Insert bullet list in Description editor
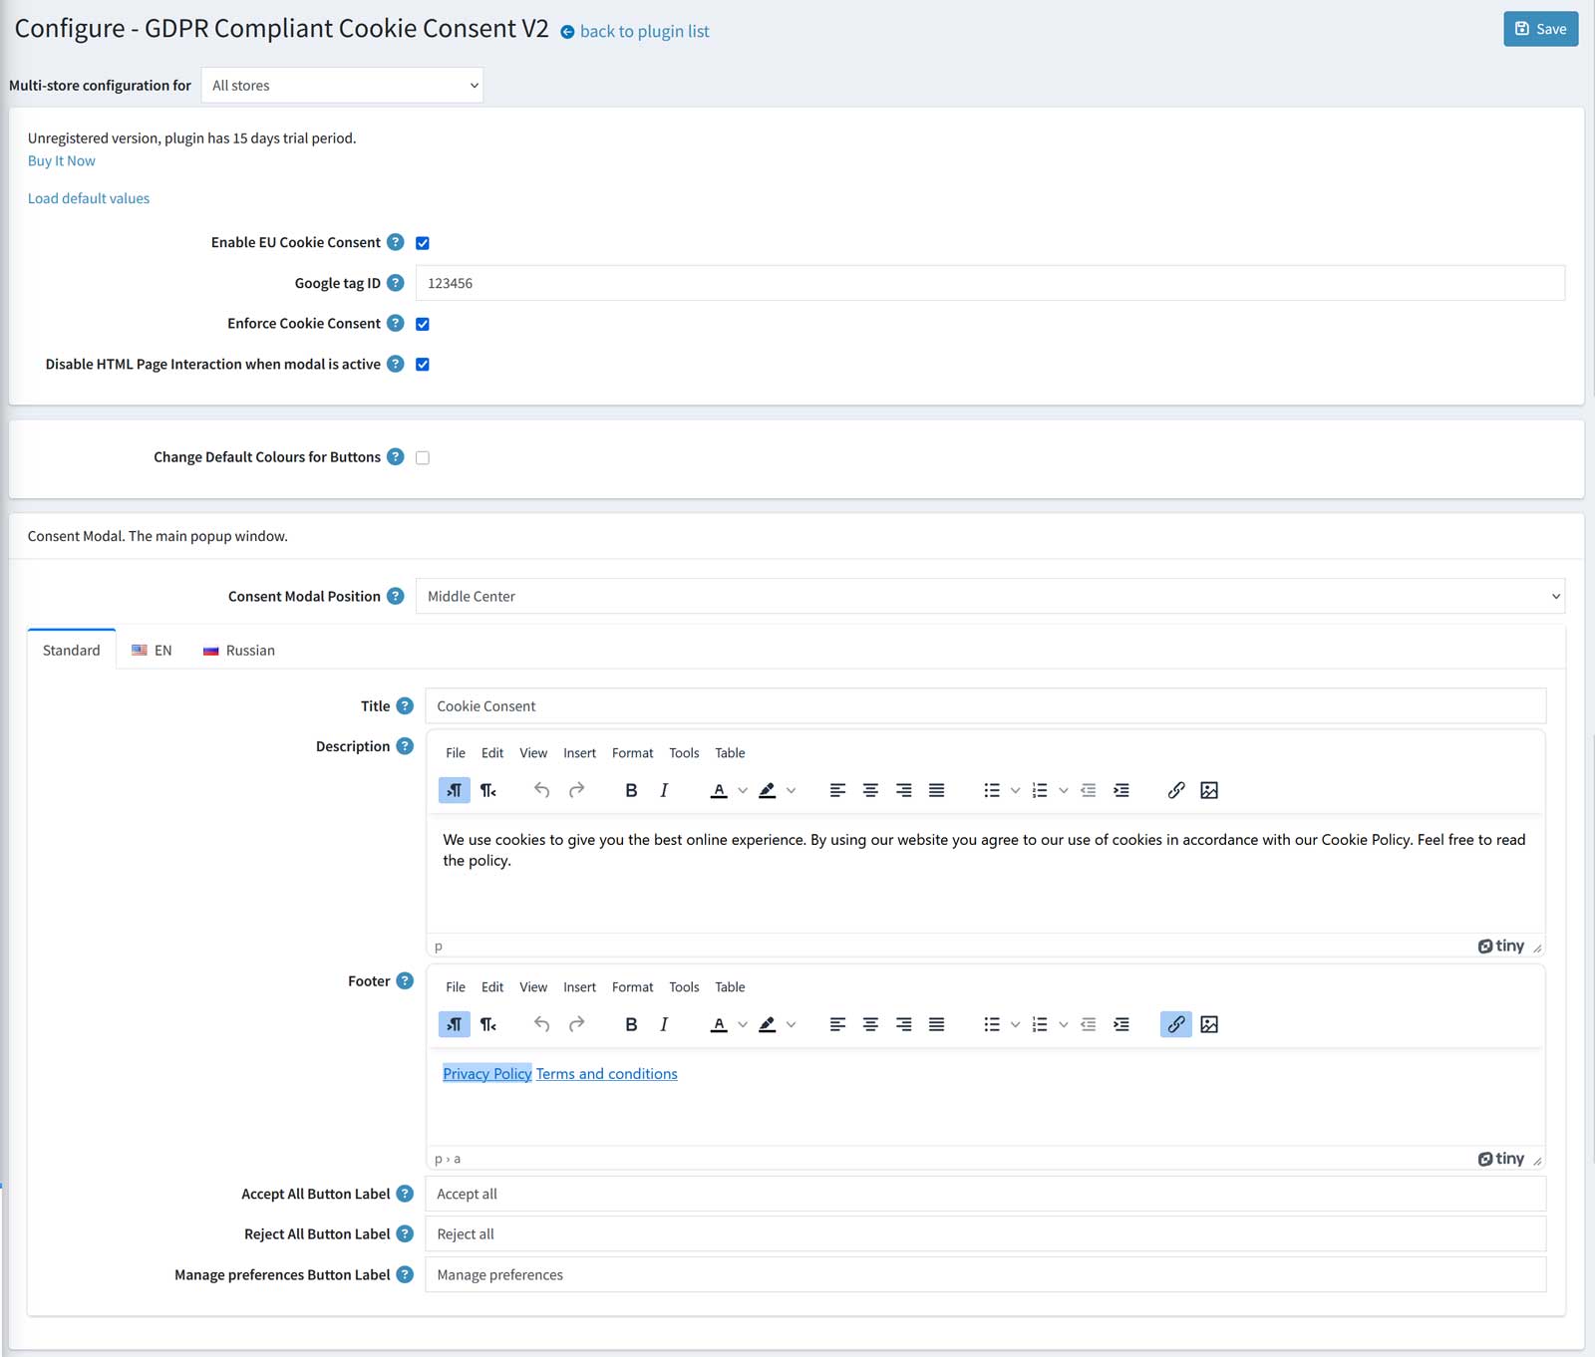Image resolution: width=1595 pixels, height=1357 pixels. (992, 790)
